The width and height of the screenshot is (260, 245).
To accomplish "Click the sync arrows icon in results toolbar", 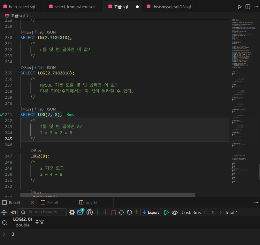I will click(x=121, y=212).
